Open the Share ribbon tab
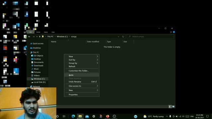 click(x=46, y=32)
